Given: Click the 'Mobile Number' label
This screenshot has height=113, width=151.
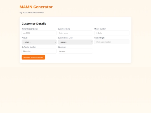Looking at the screenshot, I should click(x=100, y=29).
